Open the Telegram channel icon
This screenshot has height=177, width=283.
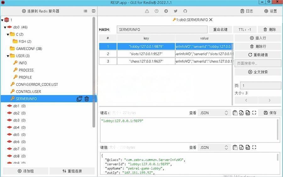166,11
